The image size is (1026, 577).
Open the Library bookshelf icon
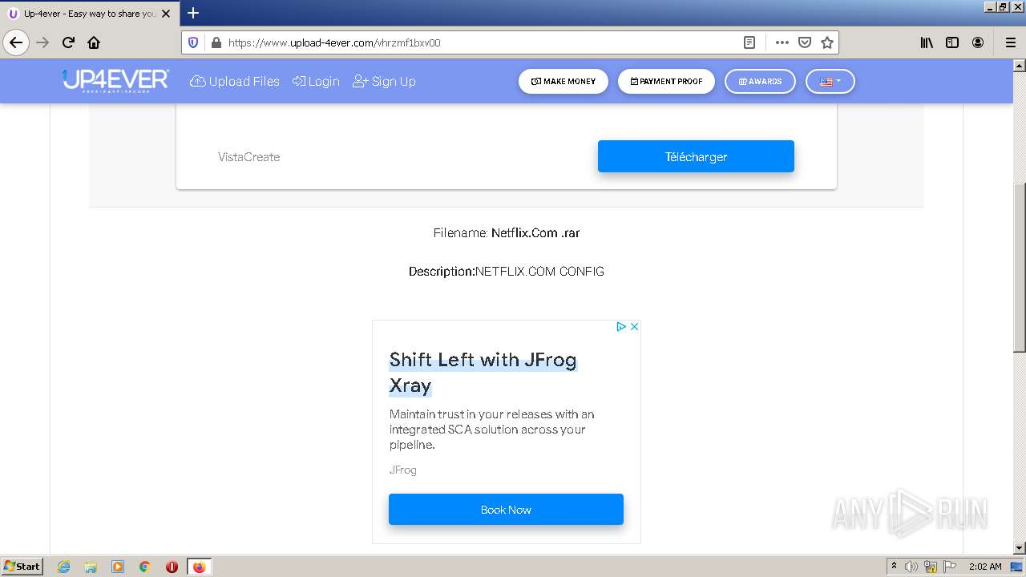pyautogui.click(x=927, y=42)
